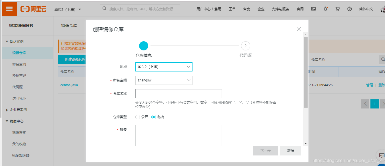Click 用户中心 in top navigation

click(203, 9)
